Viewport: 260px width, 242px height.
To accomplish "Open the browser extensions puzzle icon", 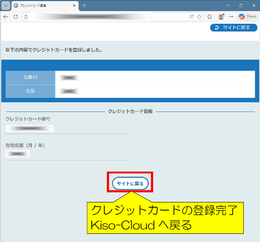I will click(x=210, y=17).
